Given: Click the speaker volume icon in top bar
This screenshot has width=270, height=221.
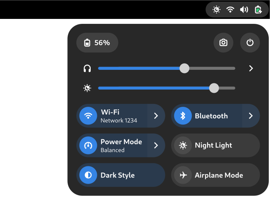Looking at the screenshot, I should tap(244, 9).
